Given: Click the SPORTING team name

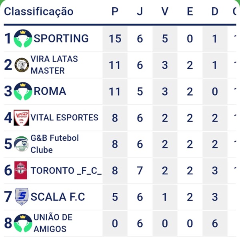Looking at the screenshot, I should pos(61,38).
